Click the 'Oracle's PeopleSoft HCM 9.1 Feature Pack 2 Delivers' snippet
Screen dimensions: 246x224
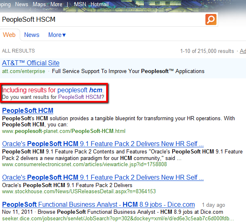[67, 185]
